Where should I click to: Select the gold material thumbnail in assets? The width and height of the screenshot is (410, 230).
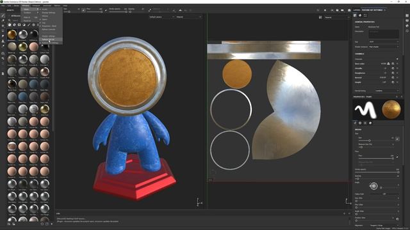tap(12, 34)
